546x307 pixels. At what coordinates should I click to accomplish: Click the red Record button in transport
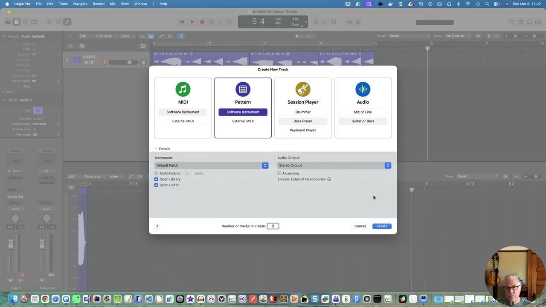[202, 22]
